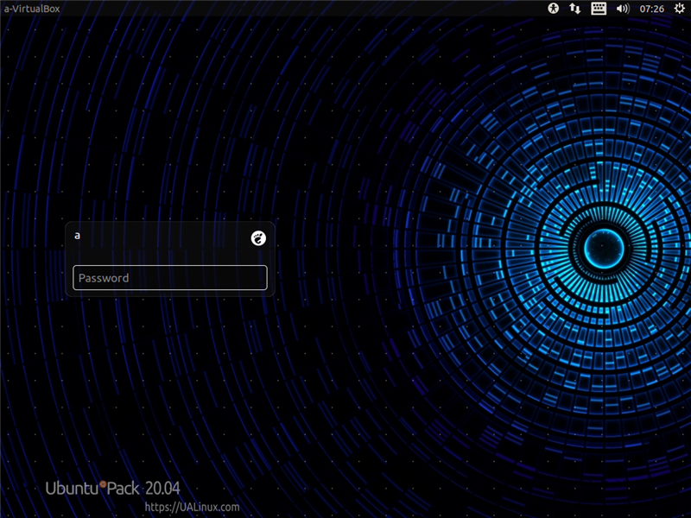The height and width of the screenshot is (518, 691).
Task: Click the a-VirtualBox hostname label
Action: pos(32,9)
